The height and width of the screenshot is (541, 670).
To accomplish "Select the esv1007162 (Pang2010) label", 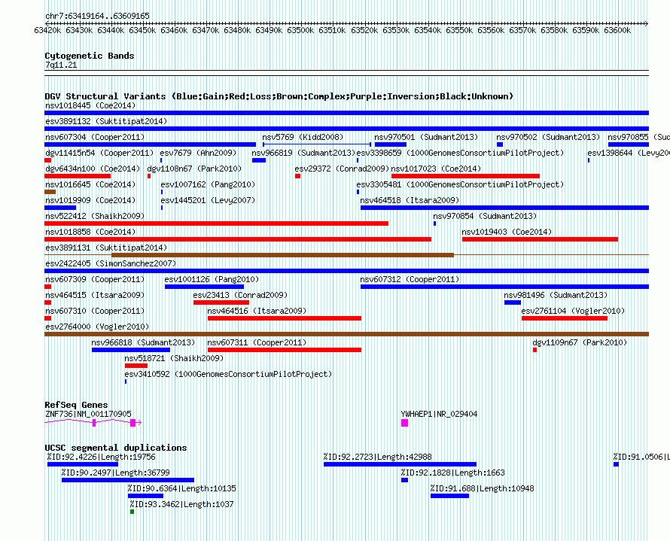I will [208, 184].
